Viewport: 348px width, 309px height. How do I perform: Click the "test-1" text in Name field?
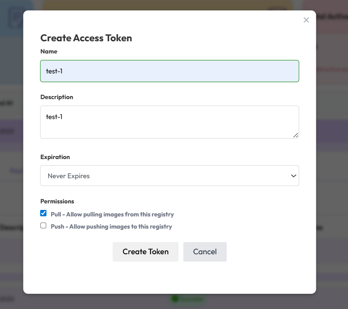(54, 71)
